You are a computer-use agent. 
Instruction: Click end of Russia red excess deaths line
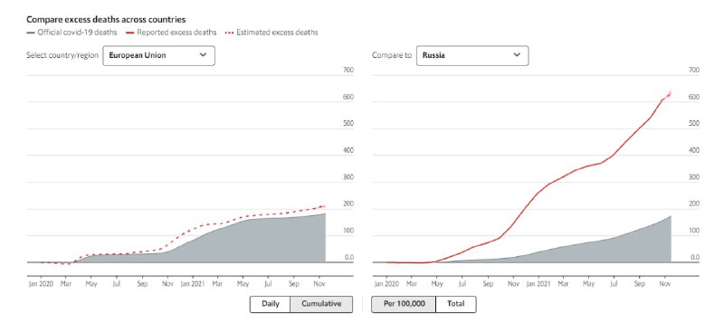669,94
